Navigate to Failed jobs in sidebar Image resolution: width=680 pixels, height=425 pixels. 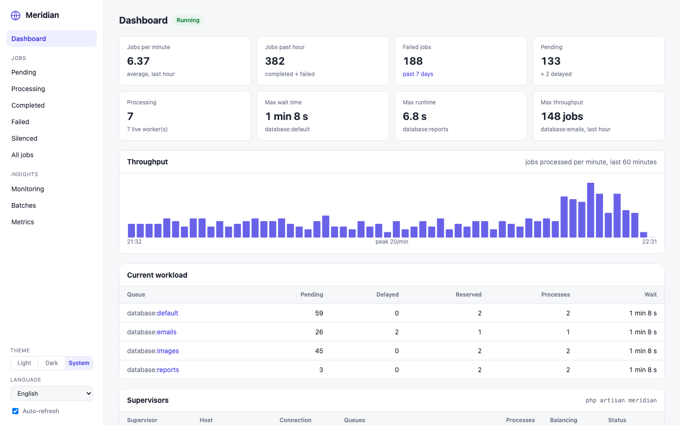tap(51, 122)
